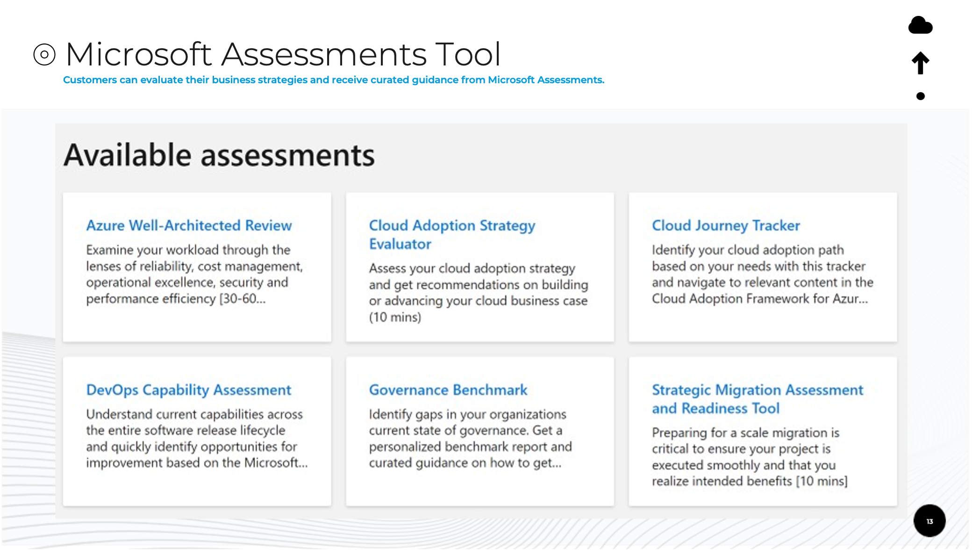
Task: Click the description 'Examine your workload through the lenses'
Action: [x=194, y=274]
